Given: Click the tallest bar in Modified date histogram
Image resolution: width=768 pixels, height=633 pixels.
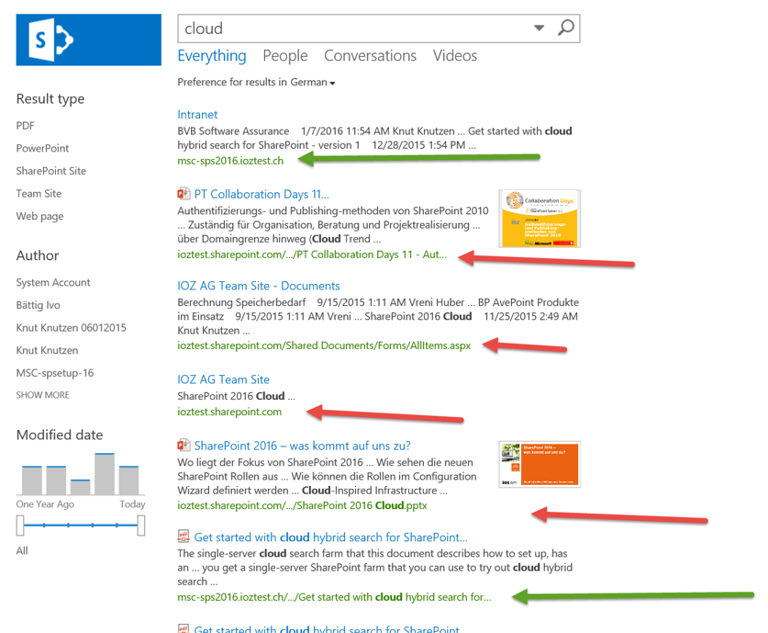Looking at the screenshot, I should pyautogui.click(x=105, y=474).
